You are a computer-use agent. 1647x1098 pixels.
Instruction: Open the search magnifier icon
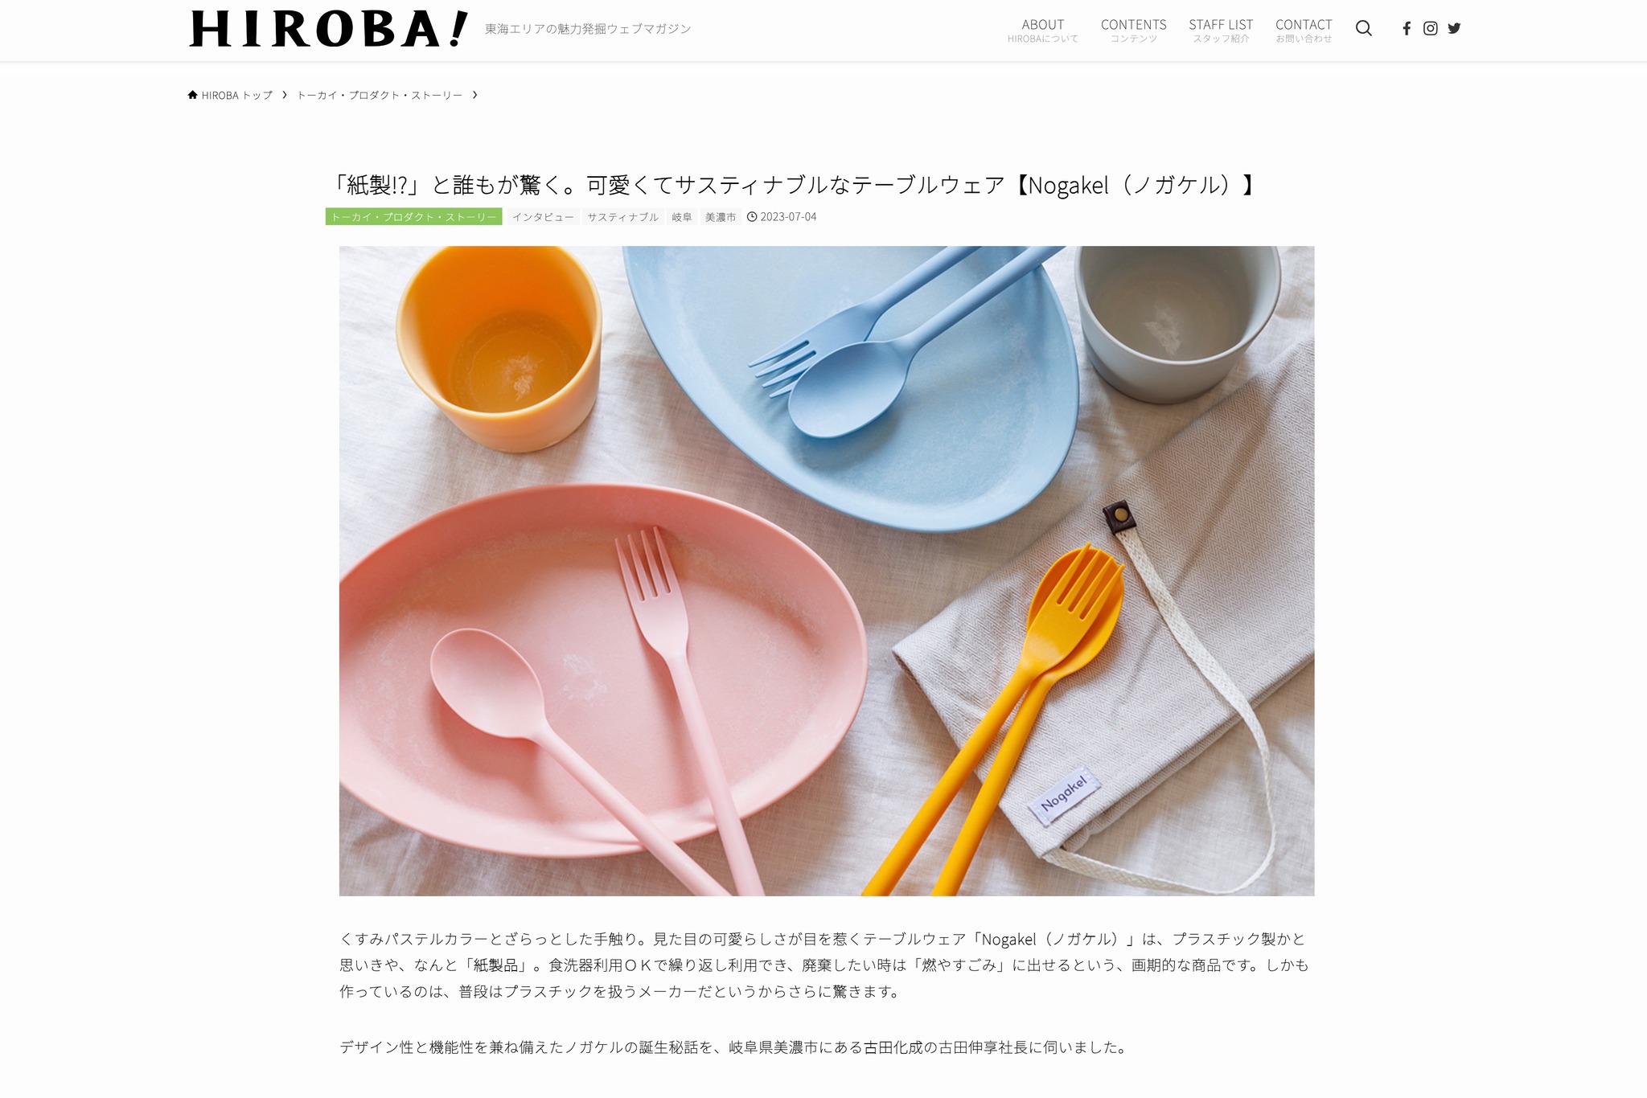click(1363, 29)
